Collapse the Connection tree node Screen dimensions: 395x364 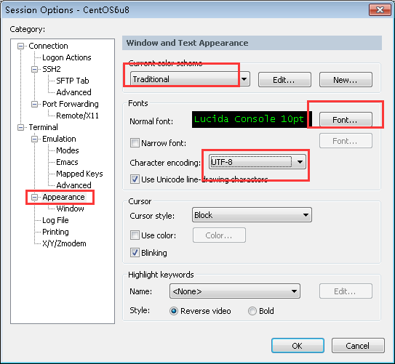pos(20,46)
